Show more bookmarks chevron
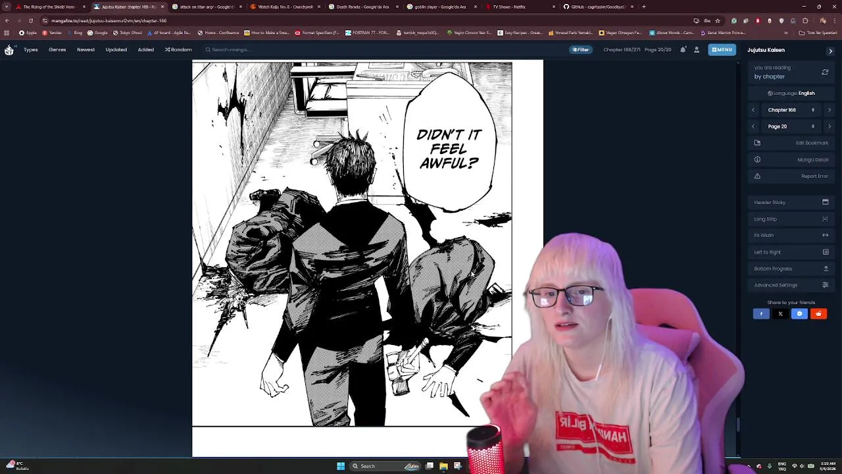 point(785,32)
